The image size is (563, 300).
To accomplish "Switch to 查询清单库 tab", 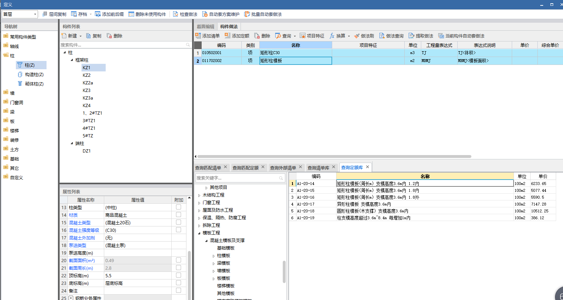I will tap(318, 168).
